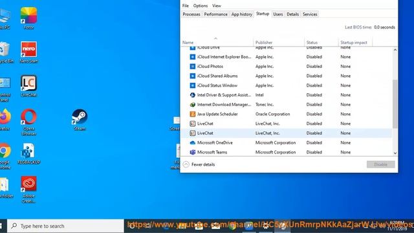Click the startup list vertical scrollbar thumb
Image resolution: width=414 pixels, height=233 pixels.
click(x=395, y=104)
